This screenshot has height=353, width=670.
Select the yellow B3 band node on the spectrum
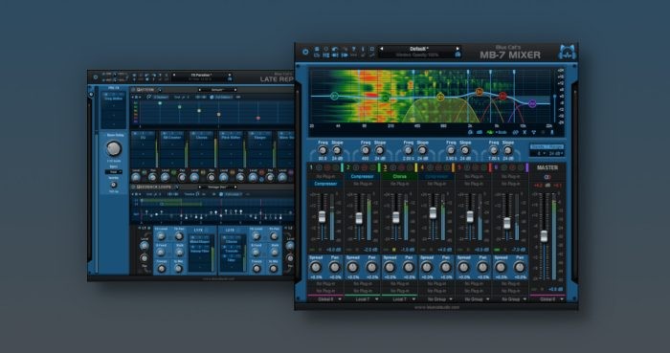point(441,98)
